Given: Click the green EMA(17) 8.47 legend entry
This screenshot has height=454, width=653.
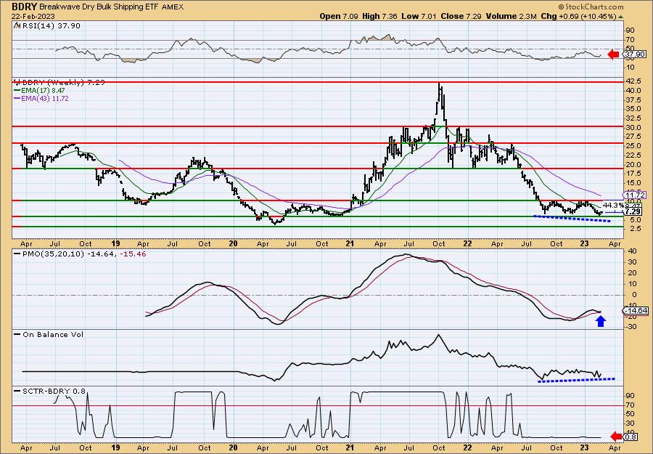Looking at the screenshot, I should pos(40,91).
